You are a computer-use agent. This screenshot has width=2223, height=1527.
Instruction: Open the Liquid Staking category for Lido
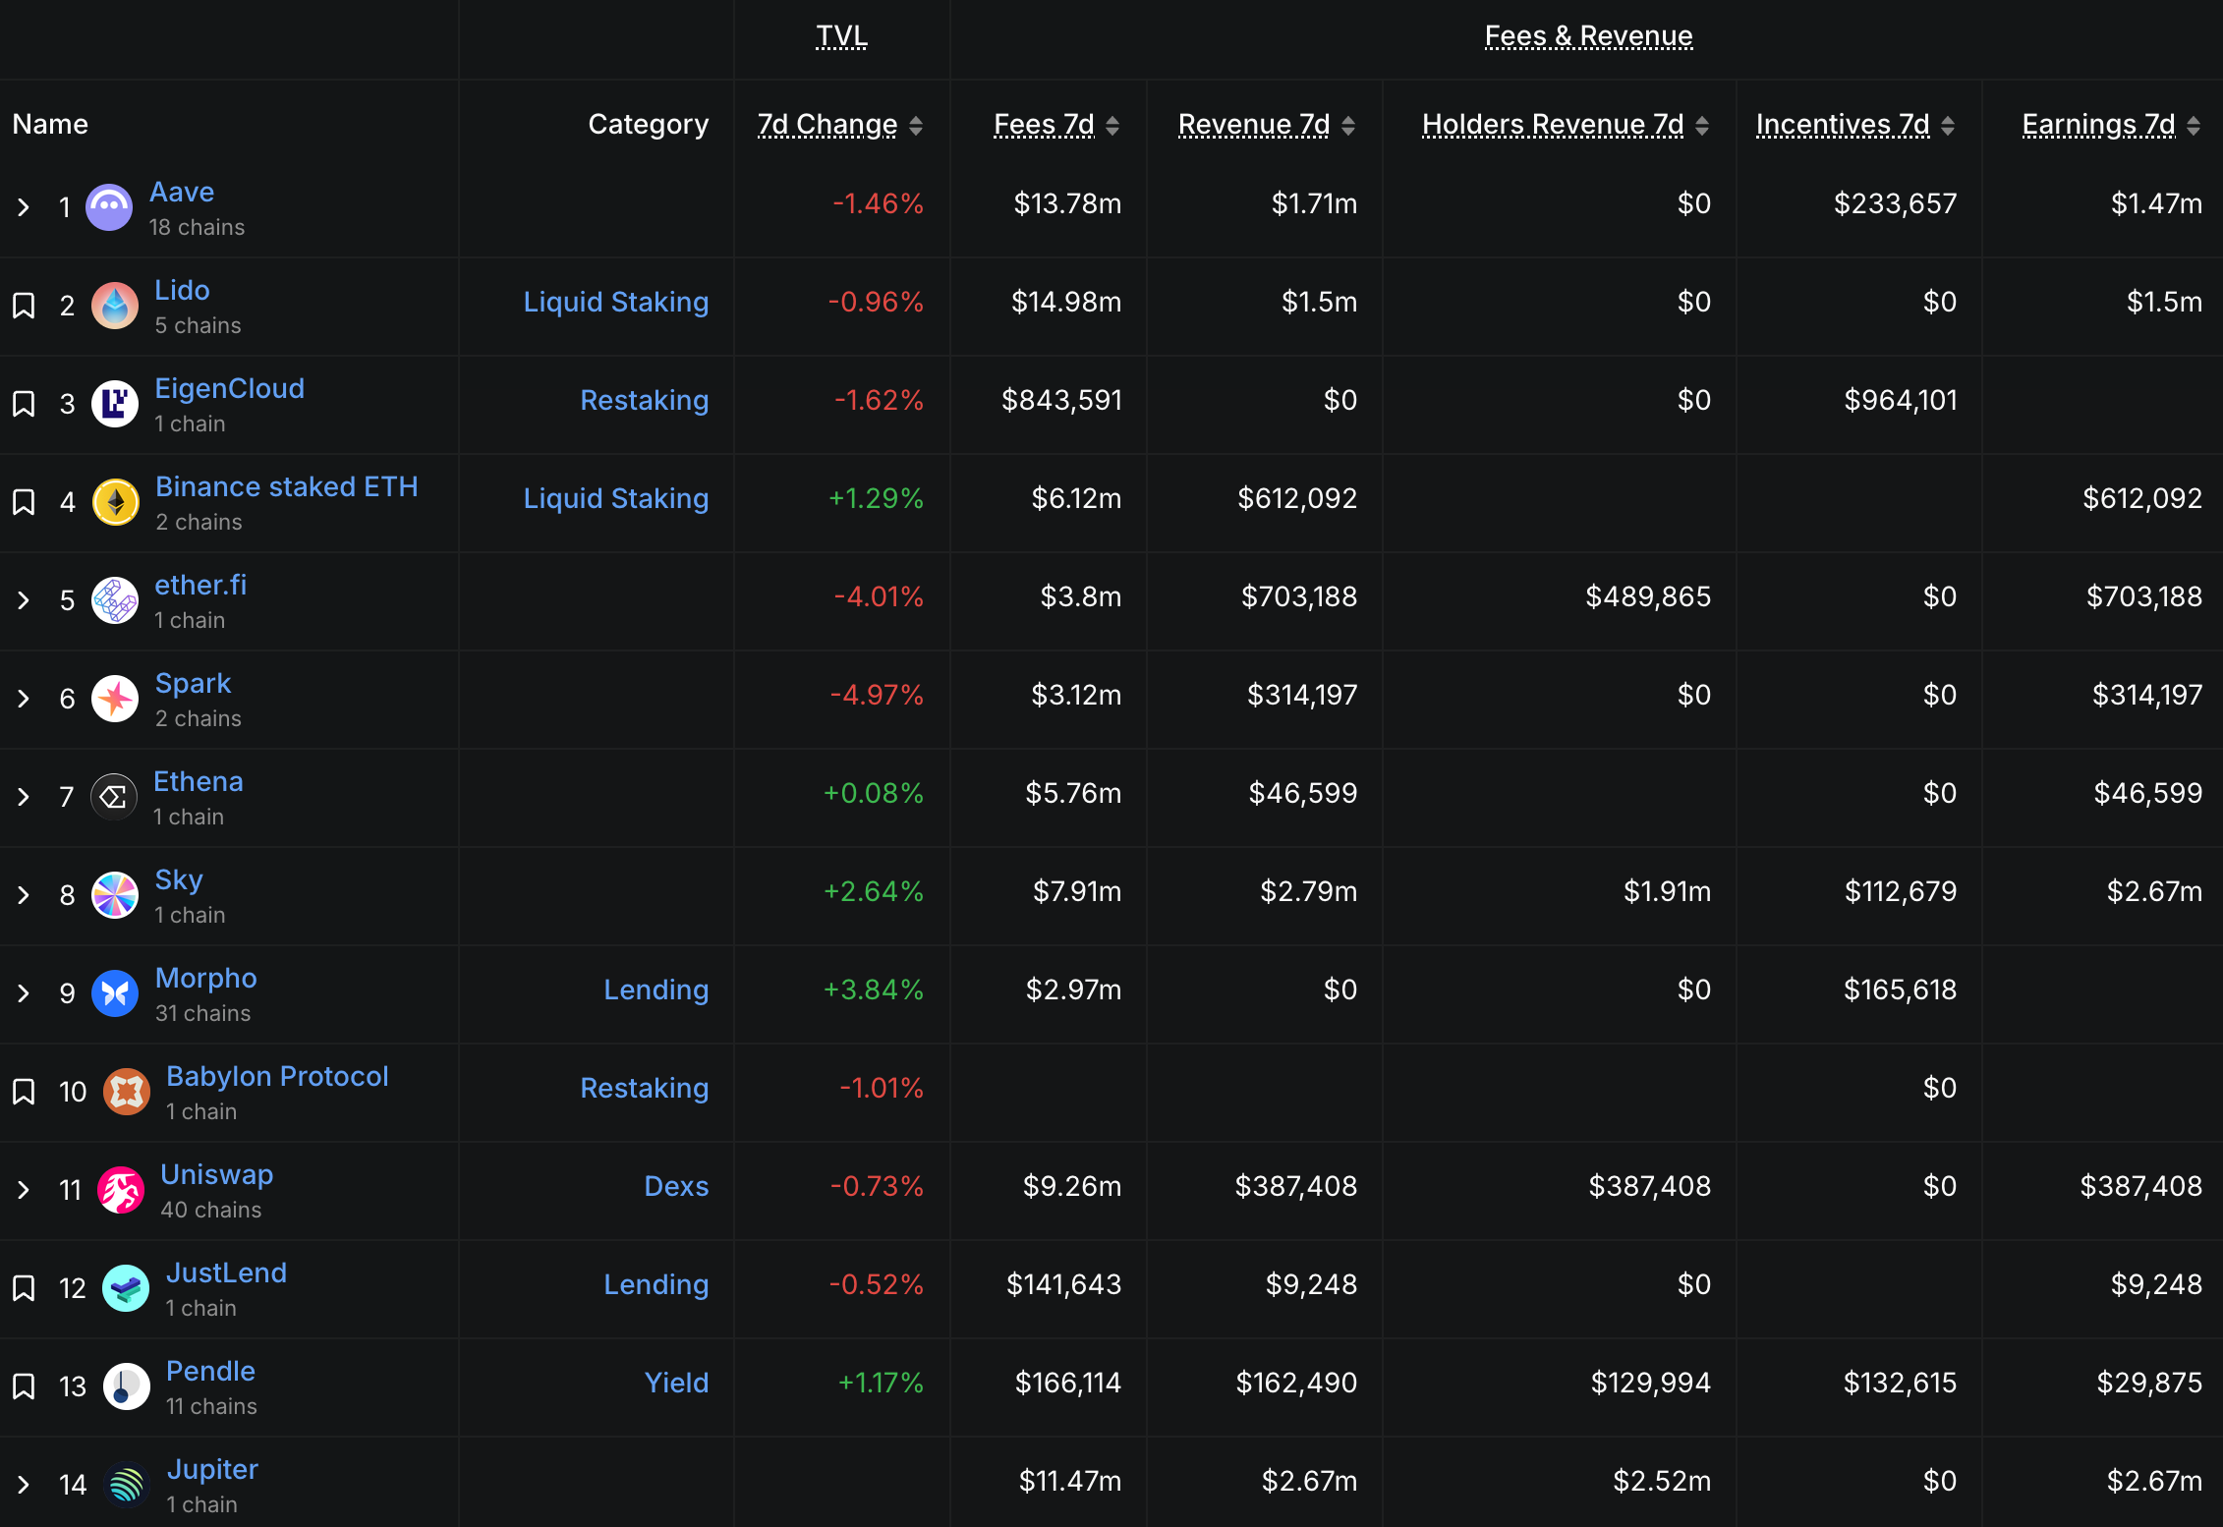[615, 302]
